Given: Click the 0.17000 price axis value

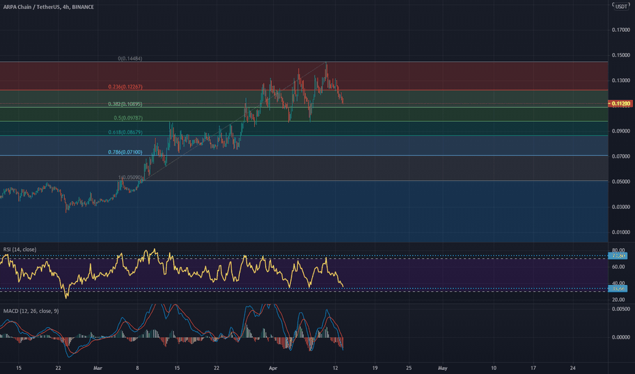Looking at the screenshot, I should click(621, 30).
